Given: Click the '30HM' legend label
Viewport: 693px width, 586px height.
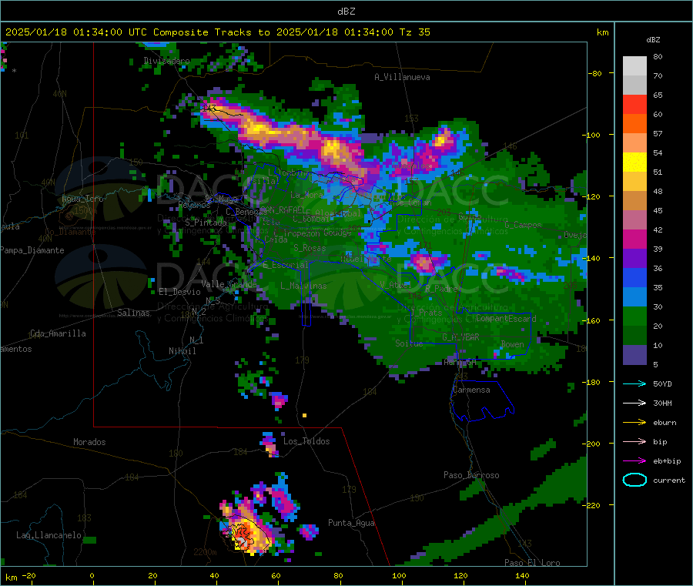Looking at the screenshot, I should tap(662, 403).
